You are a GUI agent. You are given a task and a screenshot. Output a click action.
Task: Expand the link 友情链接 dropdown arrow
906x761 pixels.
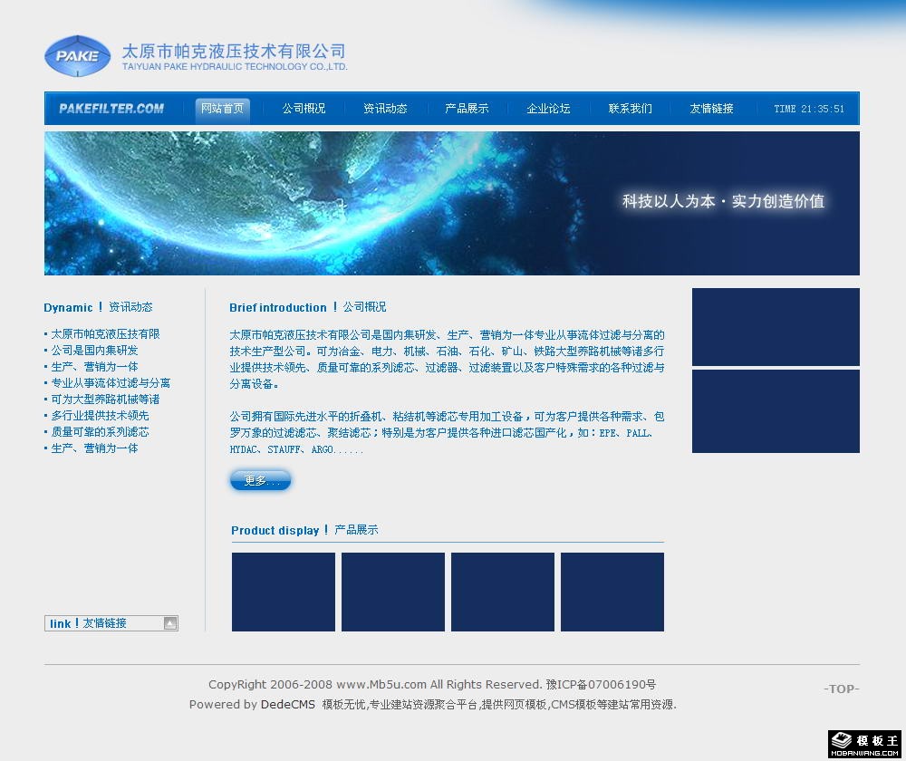click(x=170, y=623)
